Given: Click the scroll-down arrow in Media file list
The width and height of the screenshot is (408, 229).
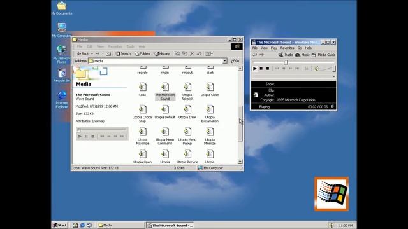Looking at the screenshot, I should 240,162.
